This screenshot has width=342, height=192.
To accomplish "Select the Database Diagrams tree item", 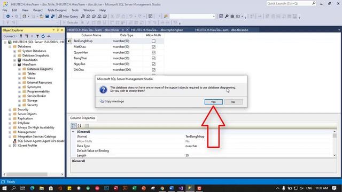I will click(40, 69).
